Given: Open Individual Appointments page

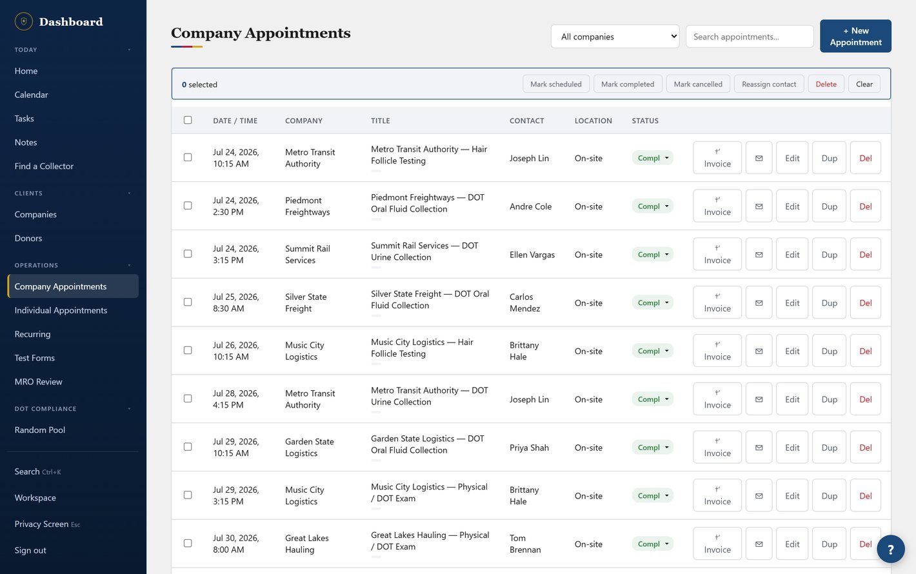Looking at the screenshot, I should point(73,310).
